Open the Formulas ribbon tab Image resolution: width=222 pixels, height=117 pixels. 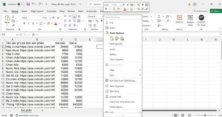[52, 11]
